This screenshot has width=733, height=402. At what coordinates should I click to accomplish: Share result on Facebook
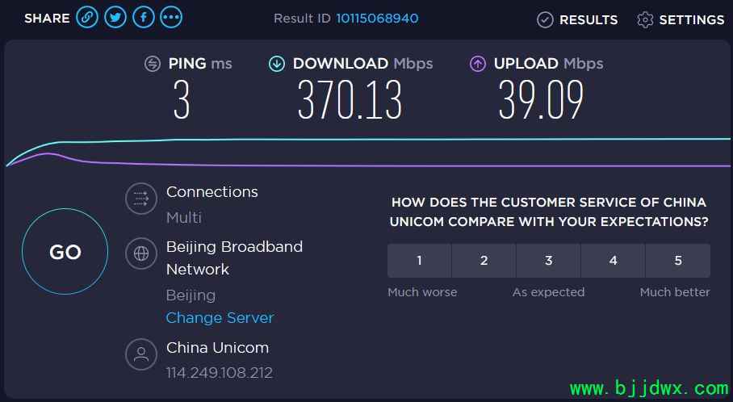(144, 18)
